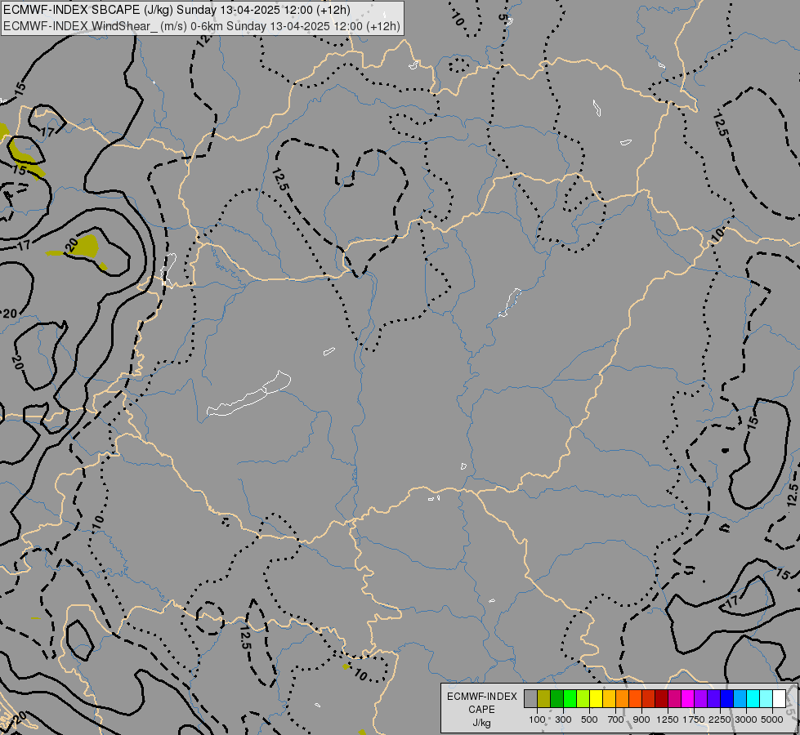Click the Lake Balaton outline on the map

tap(249, 394)
